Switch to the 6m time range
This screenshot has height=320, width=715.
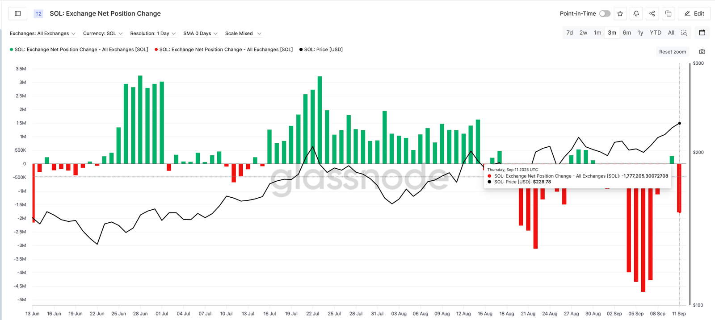pos(627,33)
